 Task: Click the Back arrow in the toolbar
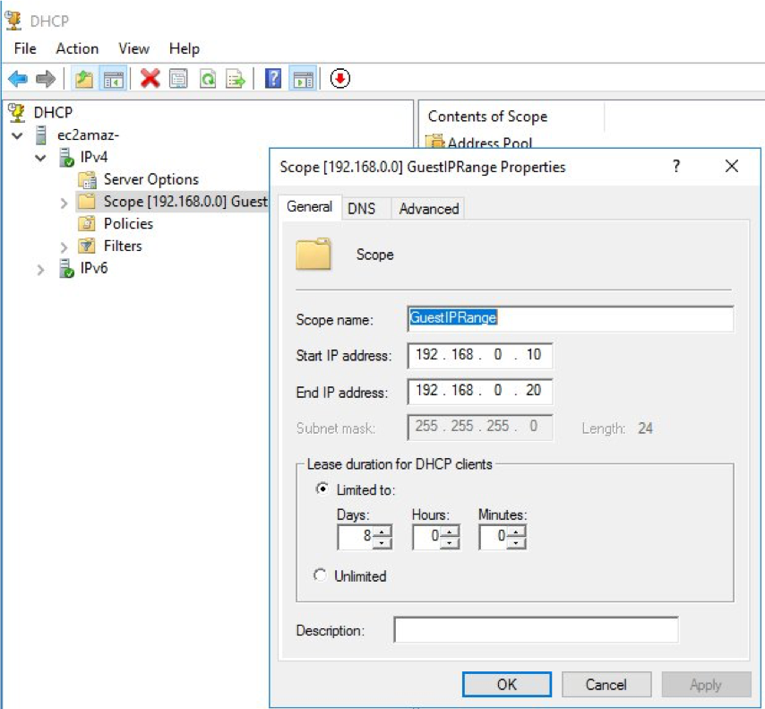pos(18,80)
